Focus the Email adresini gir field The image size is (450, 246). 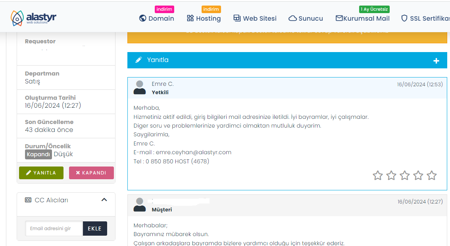[54, 229]
